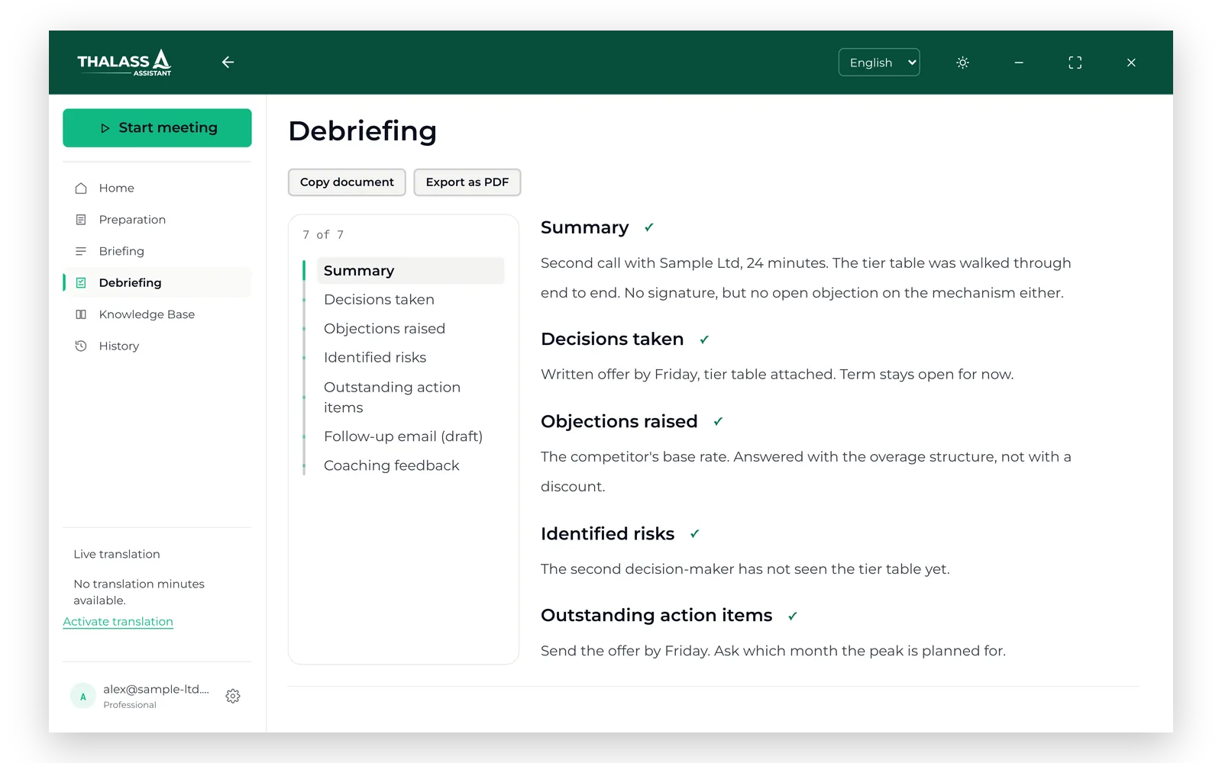Open the English language dropdown
Image resolution: width=1222 pixels, height=763 pixels.
click(879, 63)
